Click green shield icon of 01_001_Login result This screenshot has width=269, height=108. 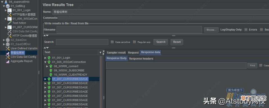pyautogui.click(x=49, y=58)
